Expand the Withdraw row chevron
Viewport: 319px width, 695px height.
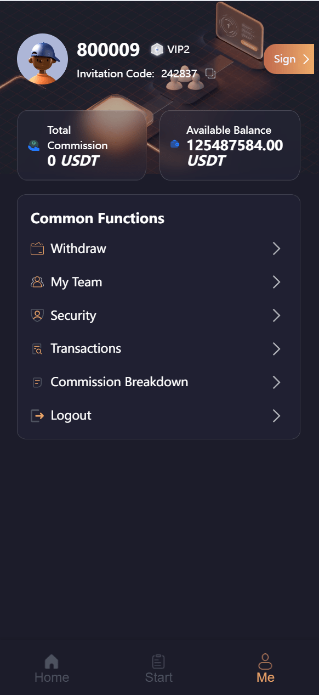(x=276, y=249)
